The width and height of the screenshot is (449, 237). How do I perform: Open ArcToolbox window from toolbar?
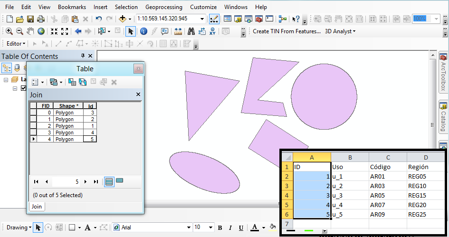(x=258, y=19)
